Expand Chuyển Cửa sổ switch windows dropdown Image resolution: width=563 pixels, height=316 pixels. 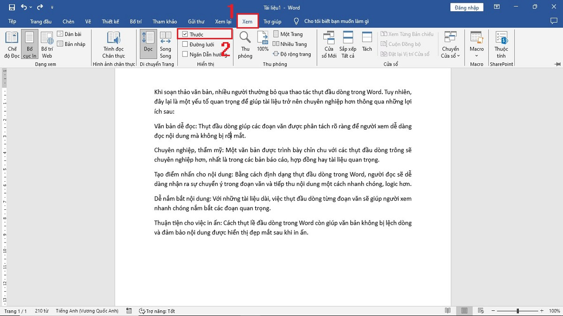click(450, 45)
